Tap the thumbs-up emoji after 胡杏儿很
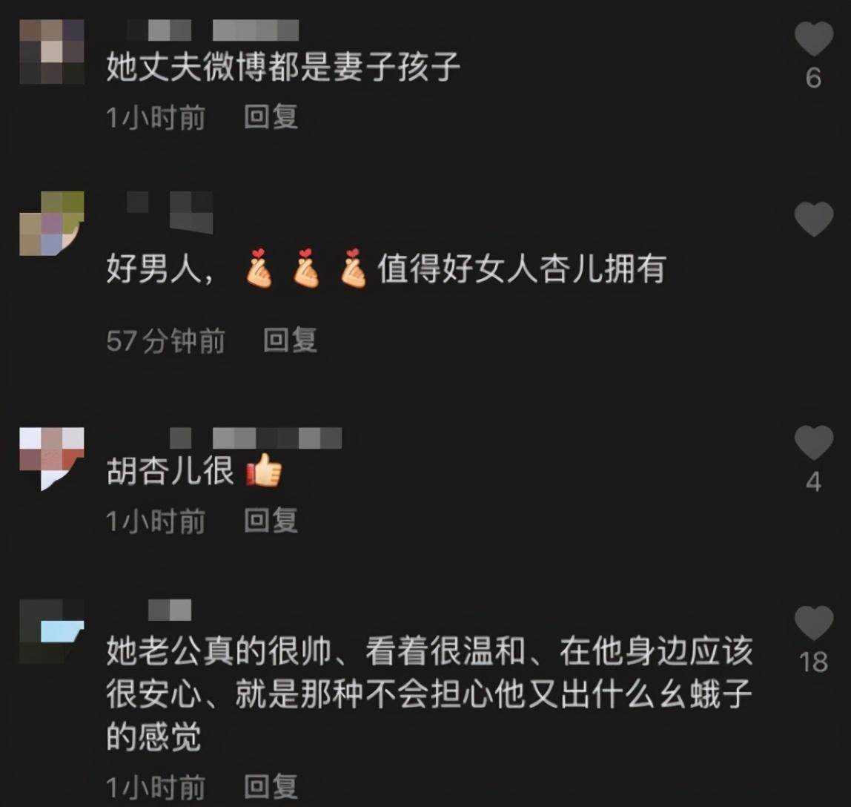851x807 pixels. click(265, 470)
